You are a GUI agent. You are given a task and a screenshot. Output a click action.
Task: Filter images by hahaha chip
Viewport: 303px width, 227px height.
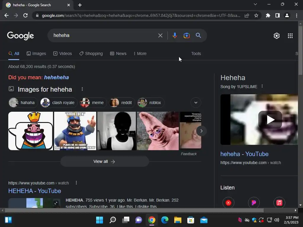point(23,103)
